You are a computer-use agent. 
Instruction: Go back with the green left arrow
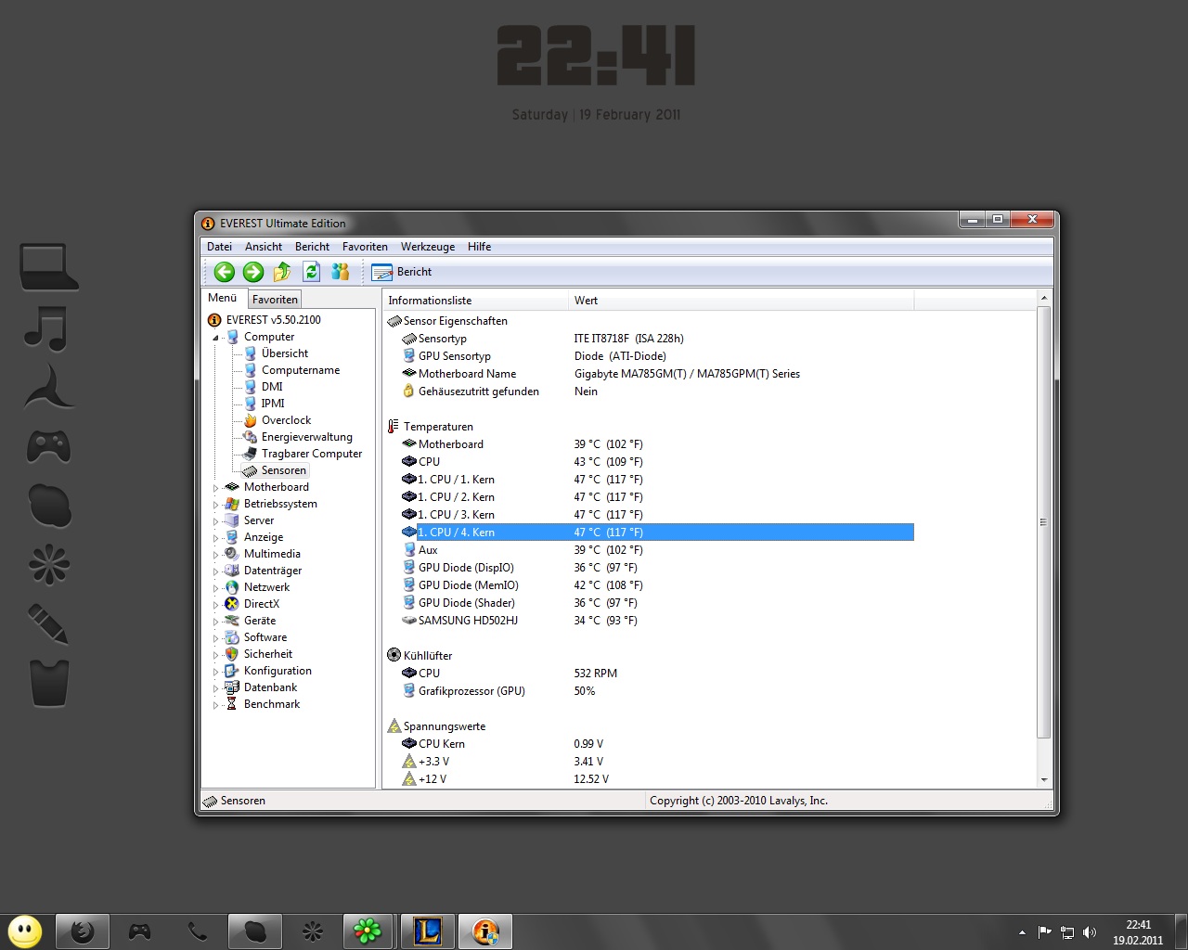coord(224,272)
